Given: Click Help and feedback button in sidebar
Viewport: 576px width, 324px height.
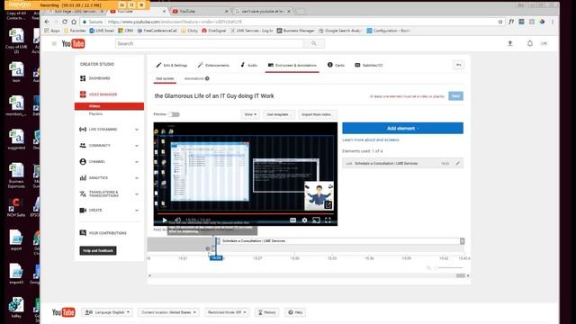Looking at the screenshot, I should pos(98,250).
